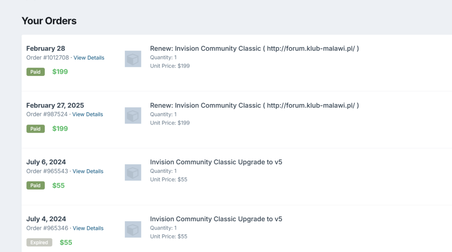Click Upgrade to v5 title, July 6 order

coord(216,162)
